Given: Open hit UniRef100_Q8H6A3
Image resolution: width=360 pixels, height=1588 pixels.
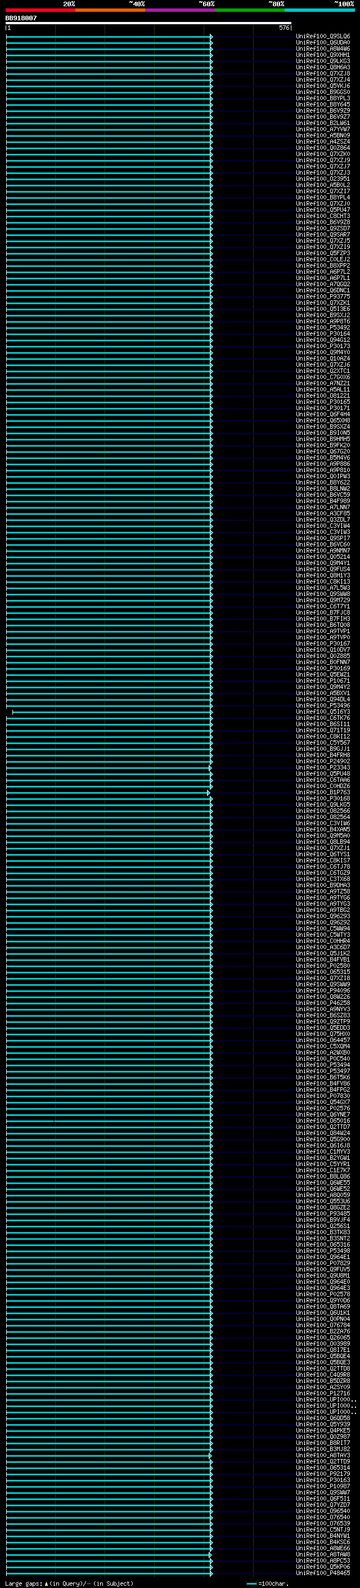Looking at the screenshot, I should click(323, 67).
